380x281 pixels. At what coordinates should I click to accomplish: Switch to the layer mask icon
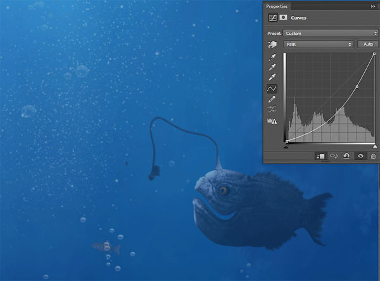283,18
